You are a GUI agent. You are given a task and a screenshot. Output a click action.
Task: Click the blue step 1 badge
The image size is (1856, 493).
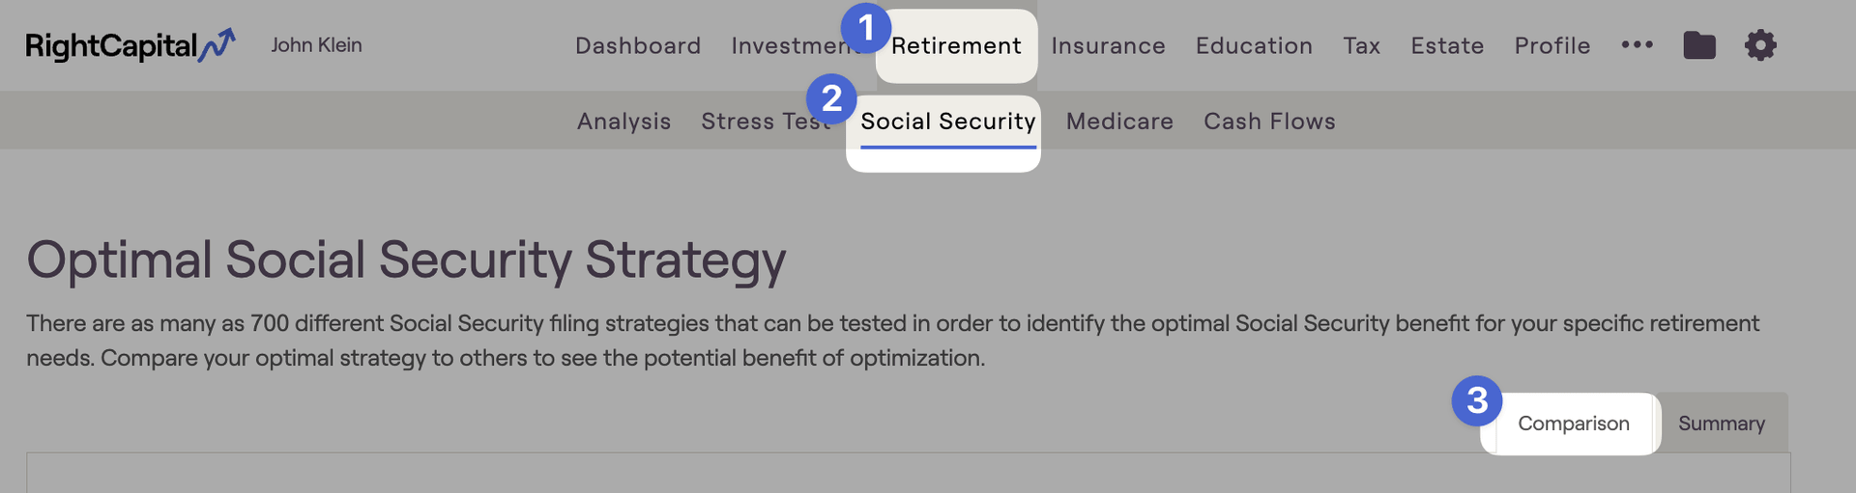click(x=865, y=28)
